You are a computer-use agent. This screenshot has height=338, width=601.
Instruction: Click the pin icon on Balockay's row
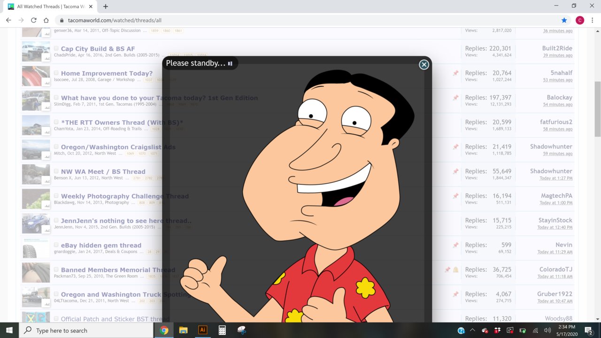coord(455,98)
